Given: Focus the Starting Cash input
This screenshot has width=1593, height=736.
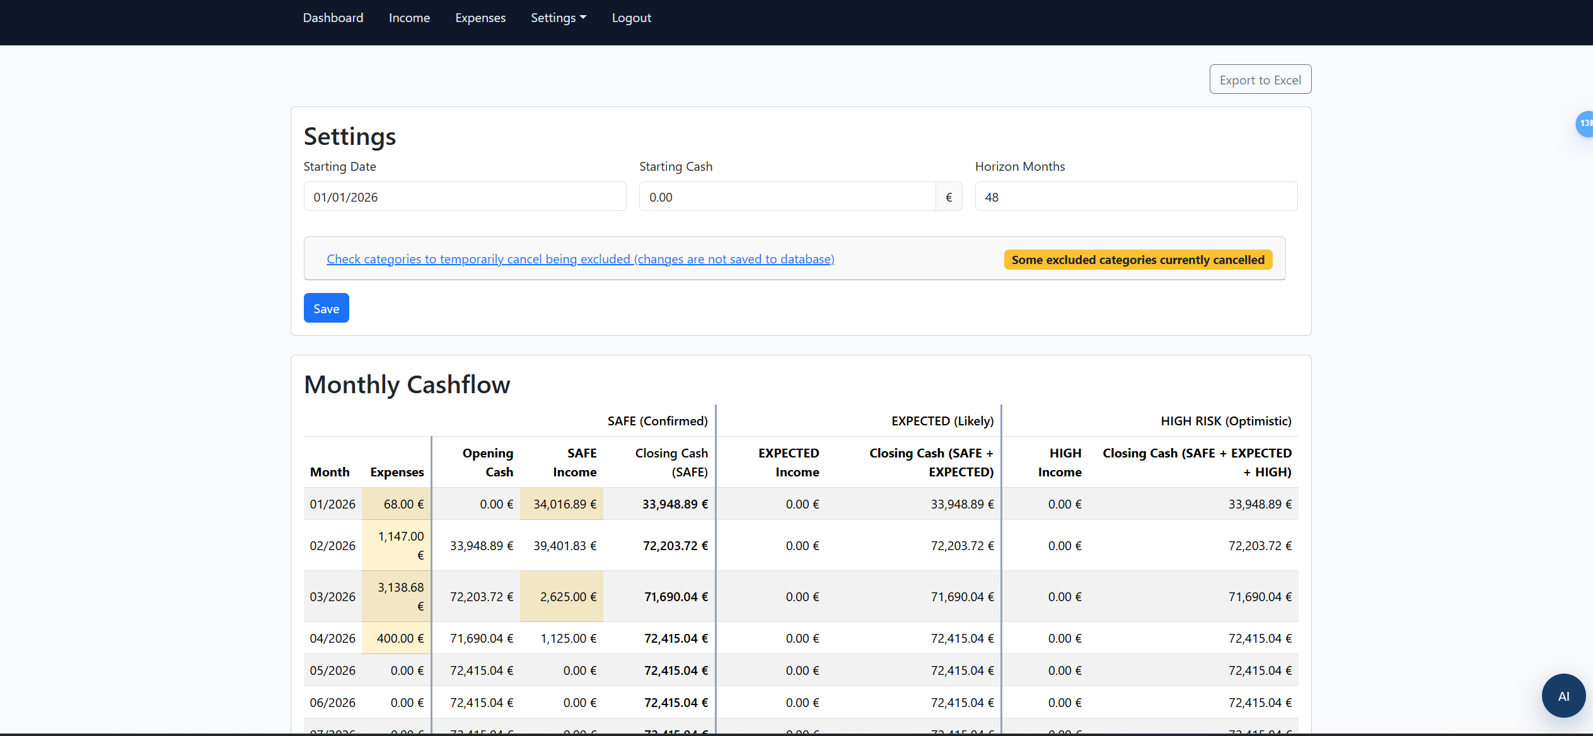Looking at the screenshot, I should [787, 197].
